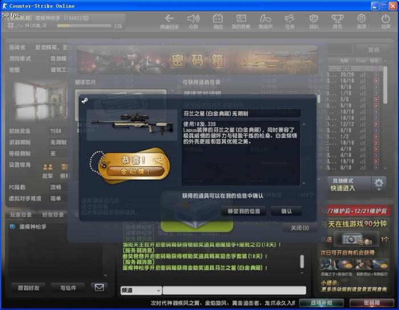Viewport: 399px width, 310px height.
Task: Click ping bars icon of 8/10 room
Action: click(x=363, y=168)
